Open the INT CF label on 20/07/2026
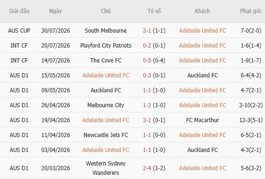Screen dimensions: 265x179 coord(19,46)
